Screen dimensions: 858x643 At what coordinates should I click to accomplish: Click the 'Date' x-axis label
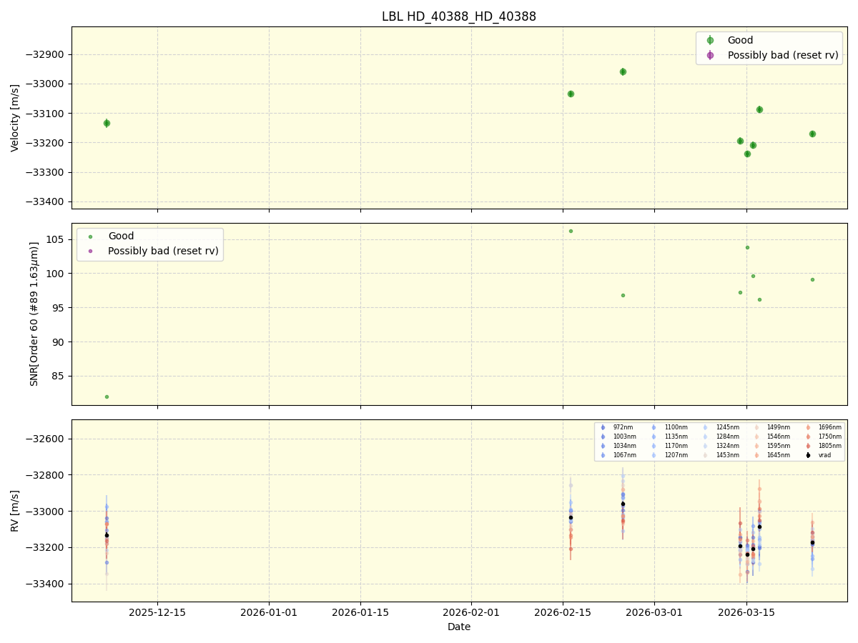(459, 627)
